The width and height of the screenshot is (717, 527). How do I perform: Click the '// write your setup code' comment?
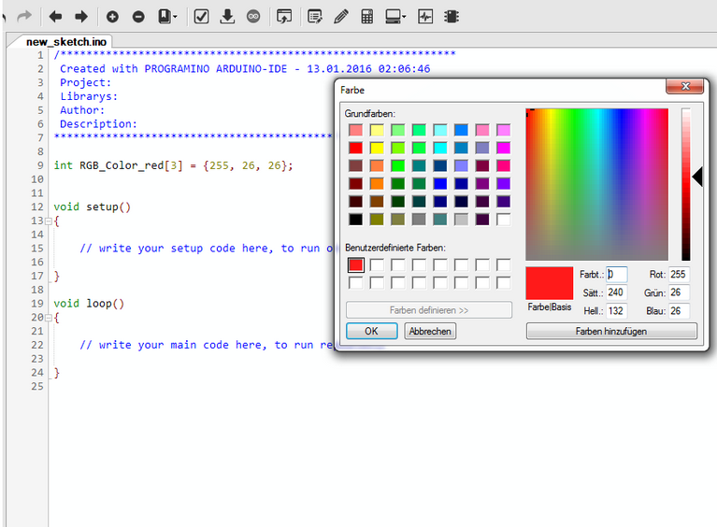[x=207, y=249]
